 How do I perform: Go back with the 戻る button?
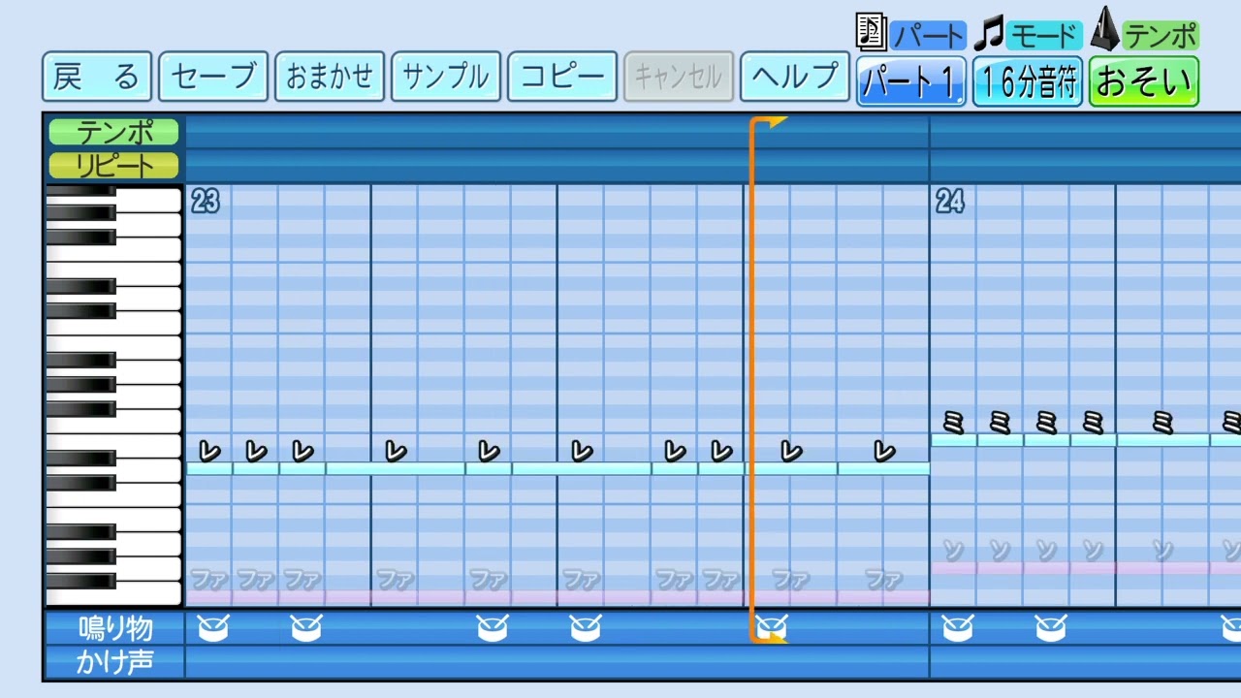pos(96,77)
